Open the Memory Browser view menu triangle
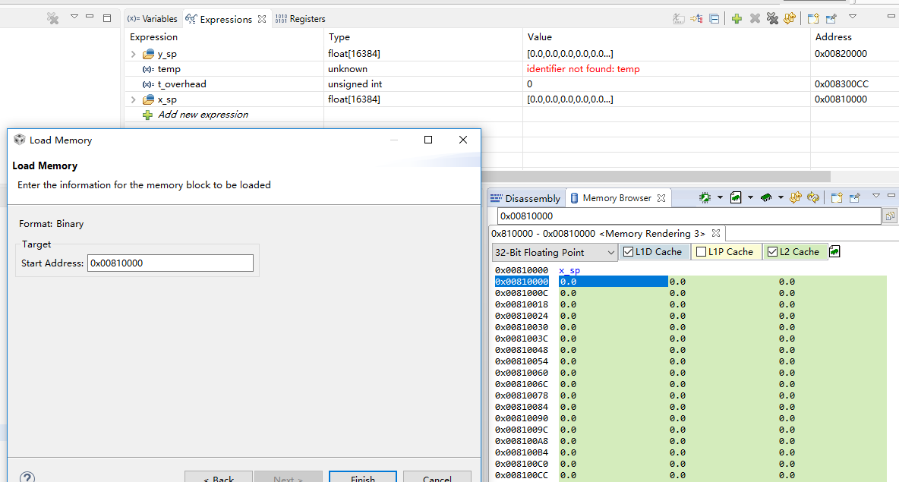The image size is (899, 482). click(x=876, y=196)
